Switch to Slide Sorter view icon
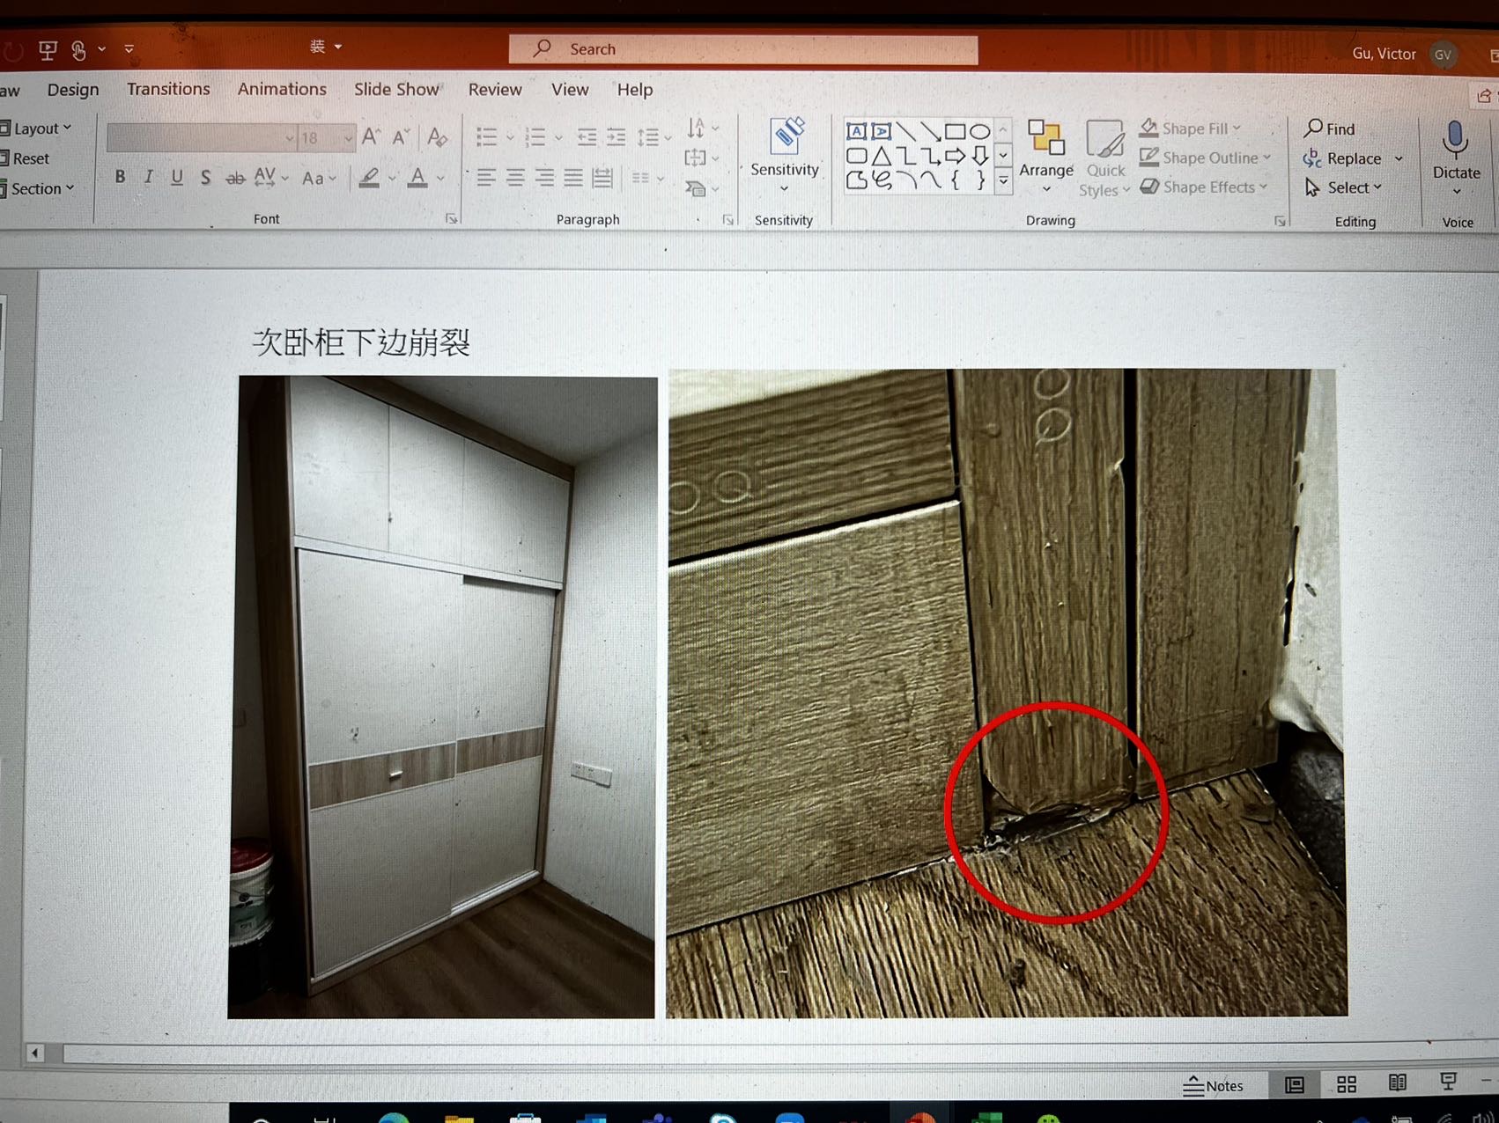 tap(1346, 1084)
